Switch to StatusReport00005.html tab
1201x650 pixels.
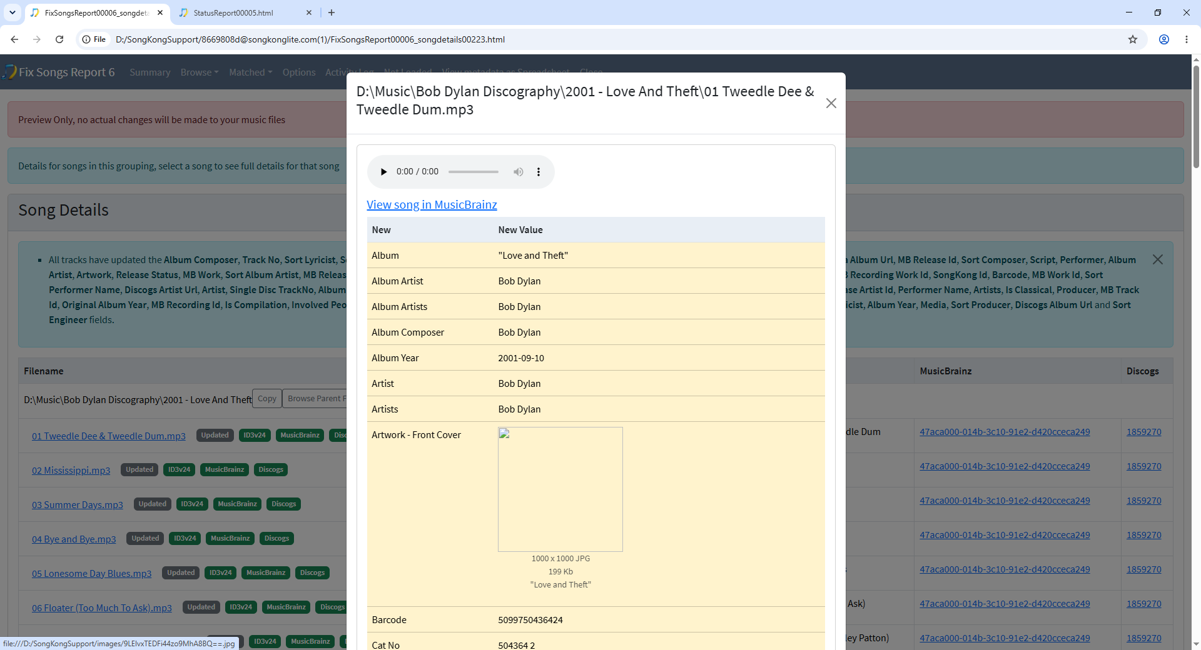[233, 12]
